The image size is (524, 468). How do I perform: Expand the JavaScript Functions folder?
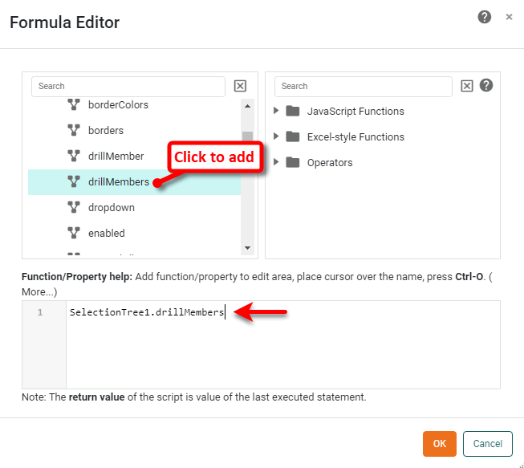[277, 111]
